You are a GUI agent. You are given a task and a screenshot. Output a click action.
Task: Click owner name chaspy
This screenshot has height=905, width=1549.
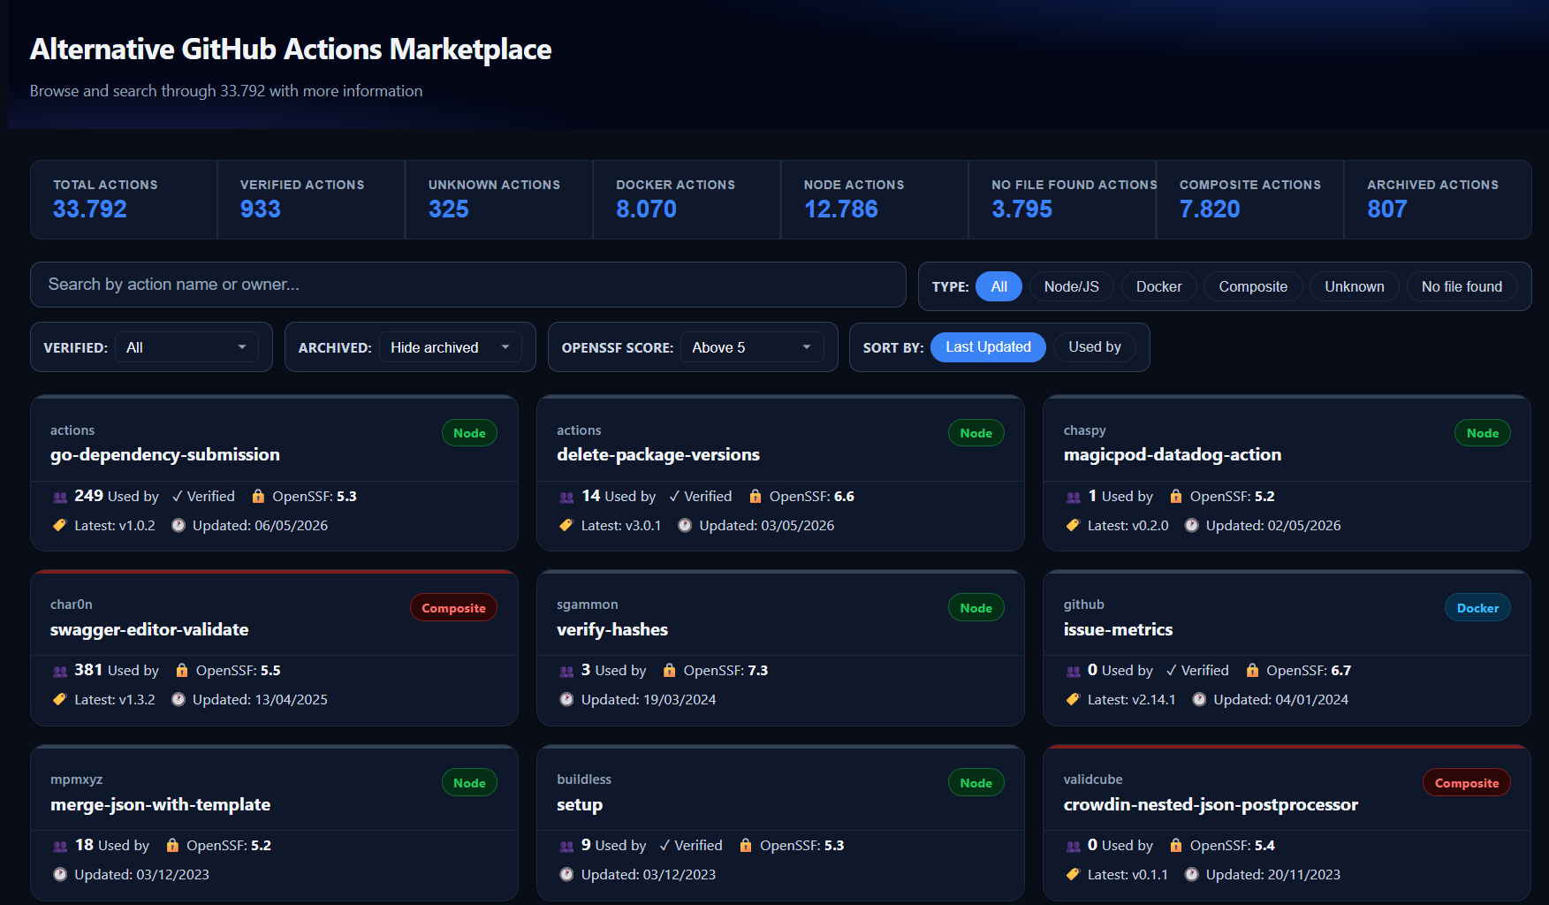[x=1085, y=430]
